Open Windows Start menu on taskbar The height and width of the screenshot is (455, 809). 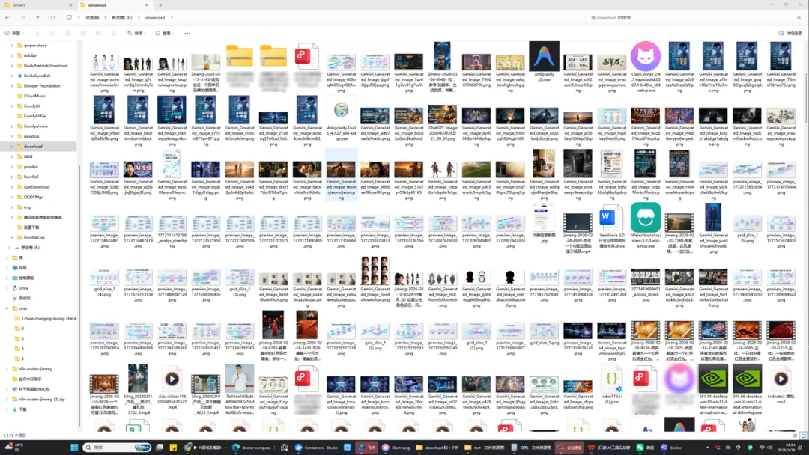pos(74,448)
